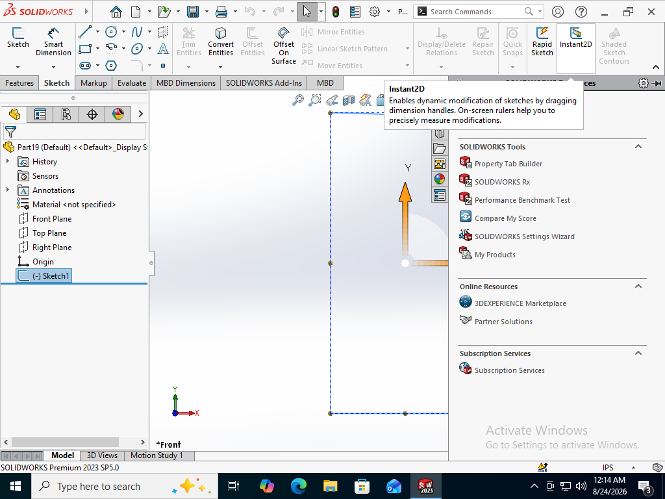
Task: Select Sketch1 in feature tree
Action: 44,275
